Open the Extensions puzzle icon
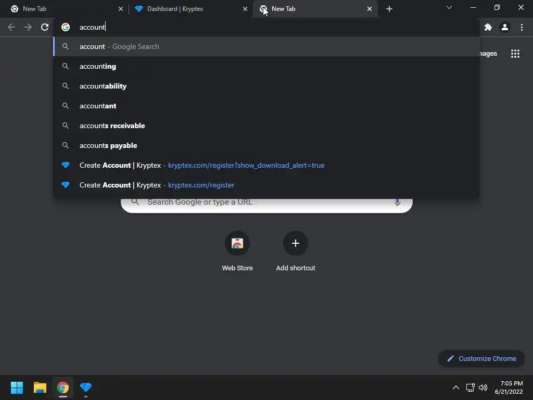Viewport: 533px width, 400px height. [x=488, y=27]
